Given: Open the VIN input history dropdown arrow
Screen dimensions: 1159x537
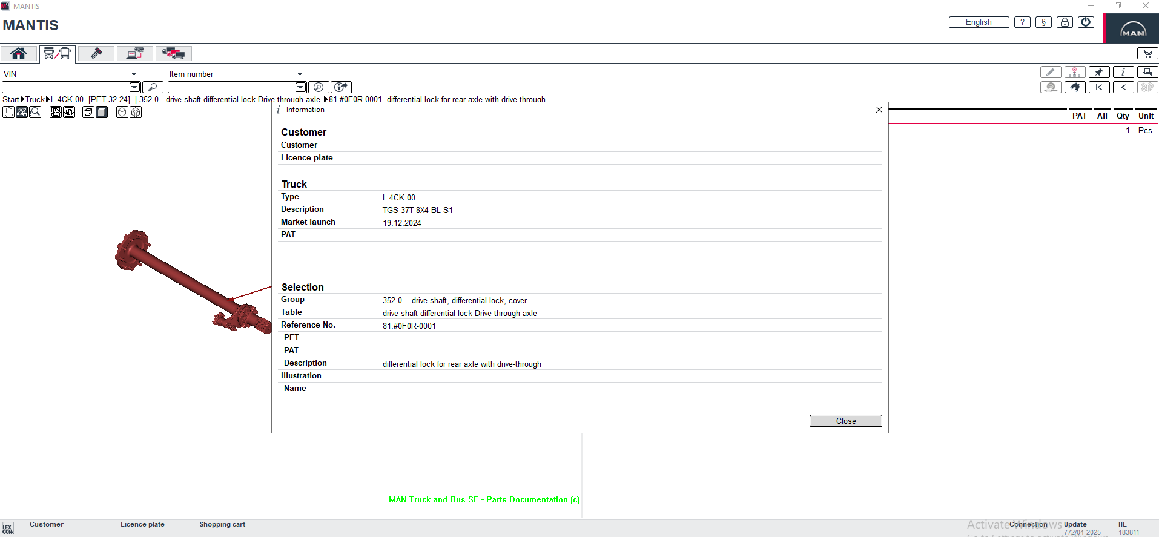Looking at the screenshot, I should (135, 87).
